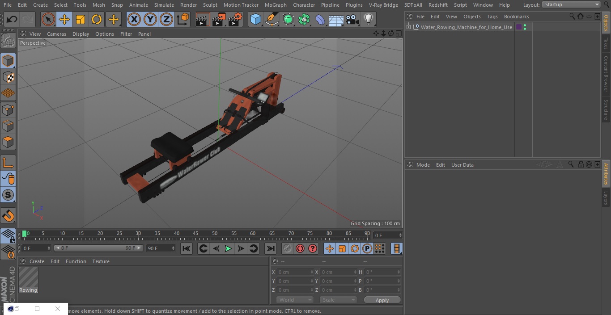Toggle coordinate system icon

point(183,19)
